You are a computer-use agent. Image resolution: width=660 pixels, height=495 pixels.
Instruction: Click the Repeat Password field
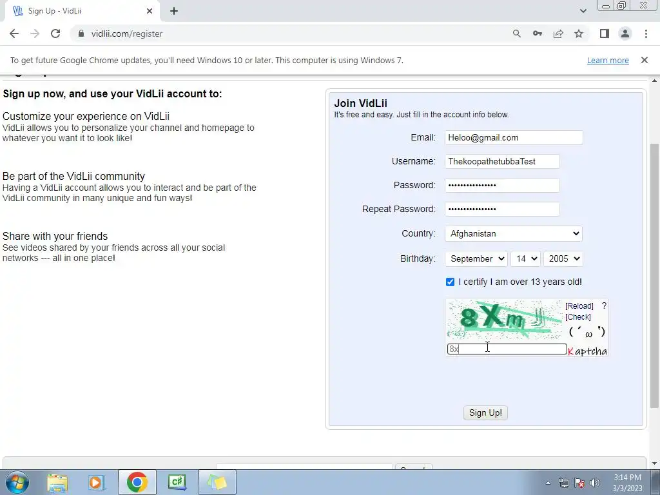point(502,209)
